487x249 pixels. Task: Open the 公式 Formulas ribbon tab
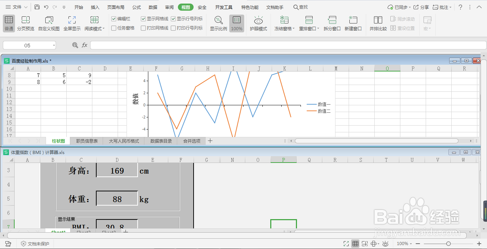pos(137,7)
